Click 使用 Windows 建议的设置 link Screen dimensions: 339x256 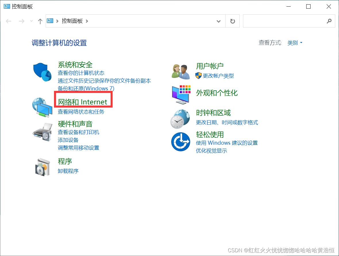(227, 143)
